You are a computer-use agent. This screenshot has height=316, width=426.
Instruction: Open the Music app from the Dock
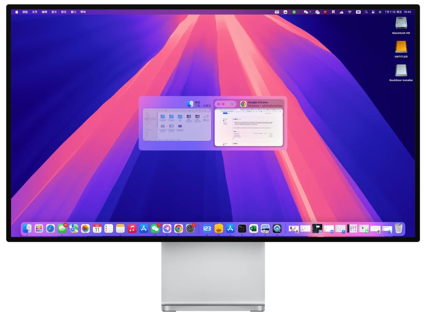click(132, 229)
